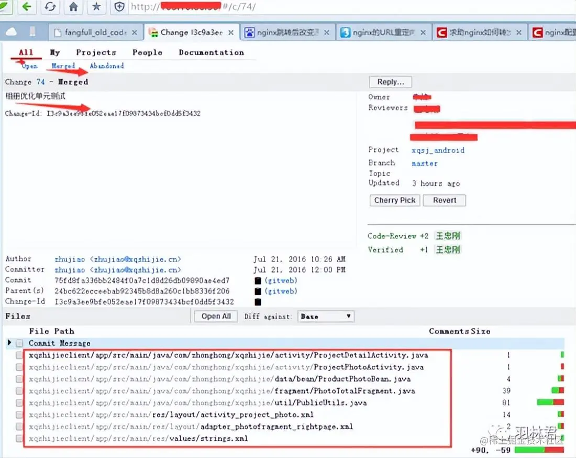576x458 pixels.
Task: Check the ProductPhotoBean.java reviewed checkbox
Action: coord(19,379)
